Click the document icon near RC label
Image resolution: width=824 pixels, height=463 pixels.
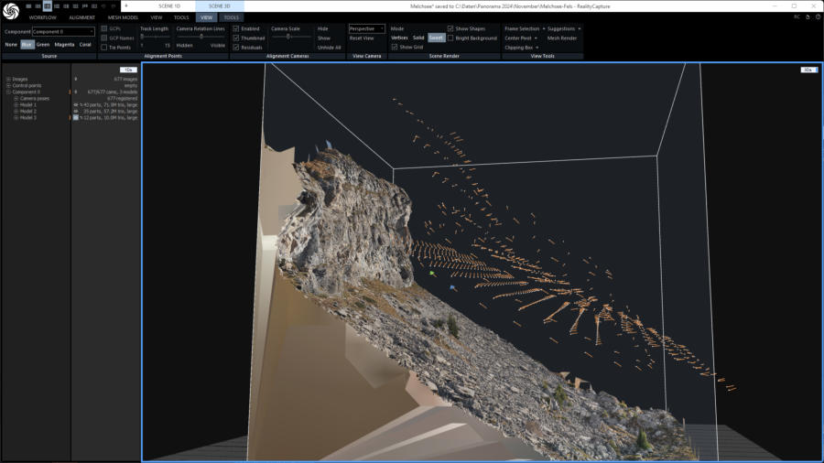click(x=806, y=16)
